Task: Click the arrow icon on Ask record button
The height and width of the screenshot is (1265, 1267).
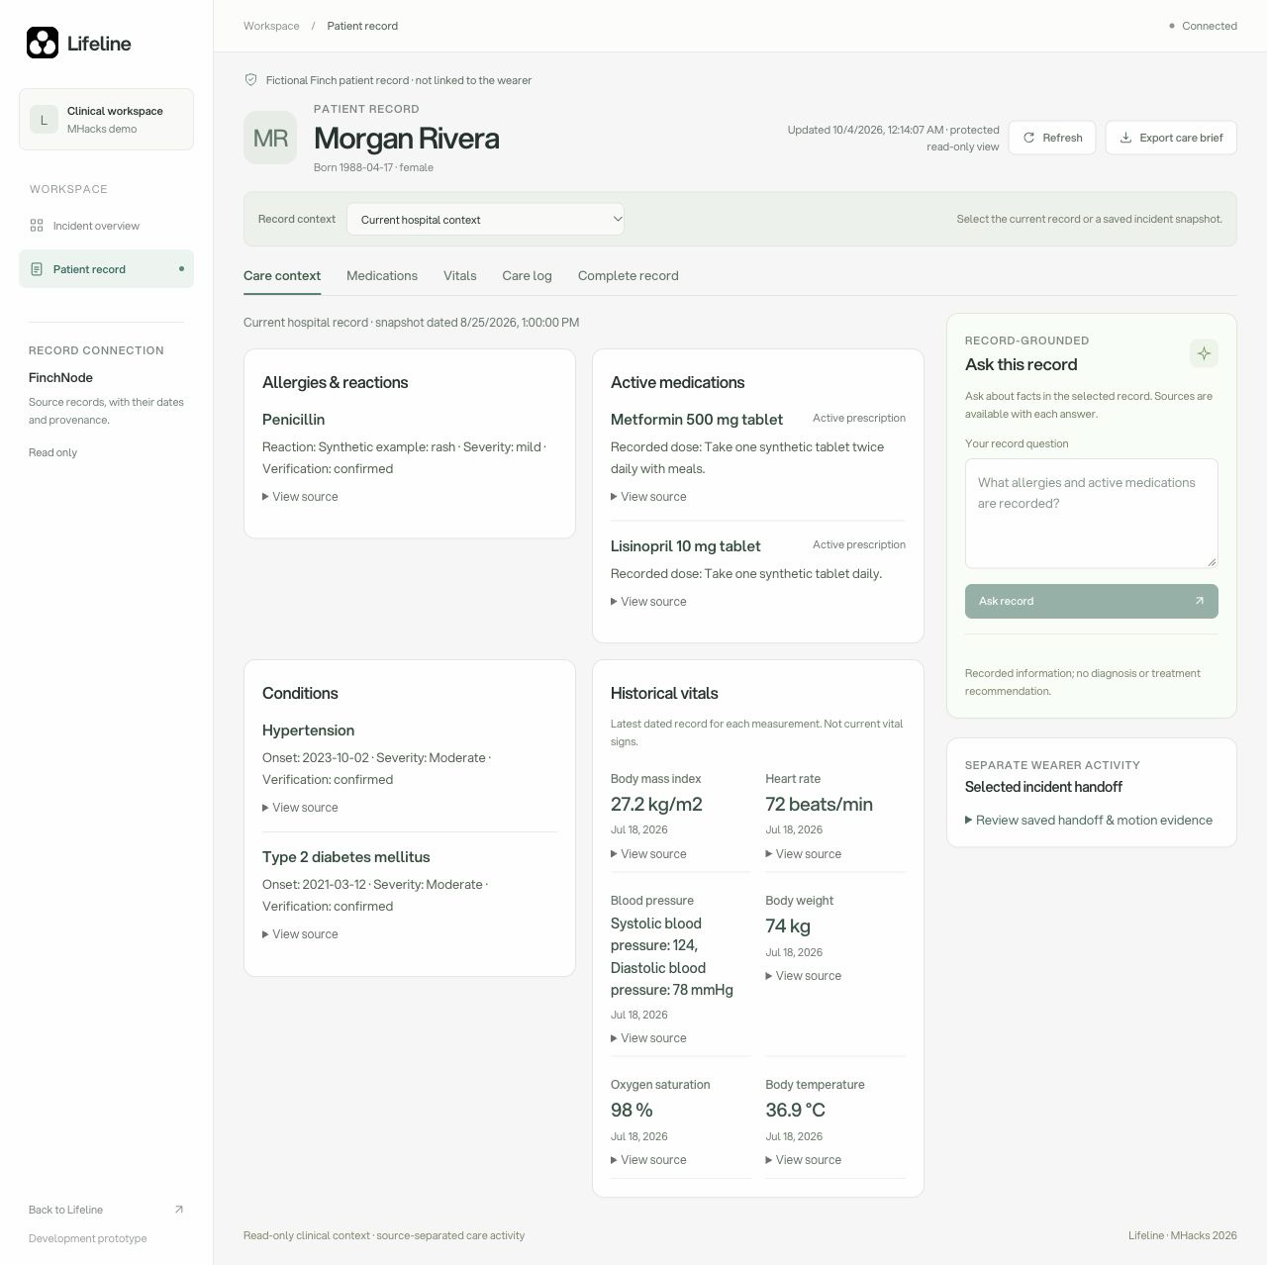Action: click(x=1200, y=601)
